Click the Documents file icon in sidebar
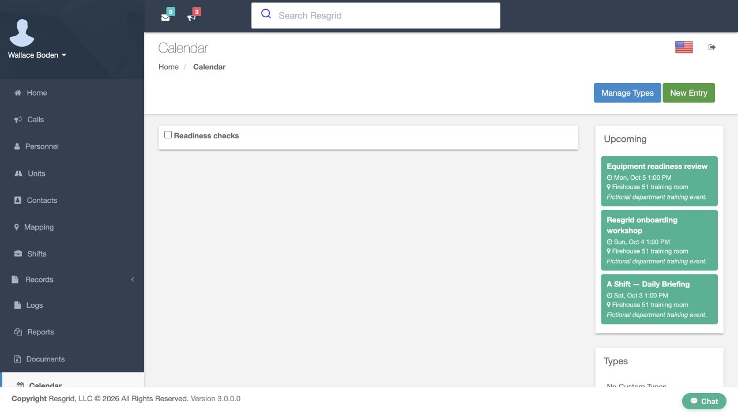This screenshot has width=738, height=415. point(17,359)
